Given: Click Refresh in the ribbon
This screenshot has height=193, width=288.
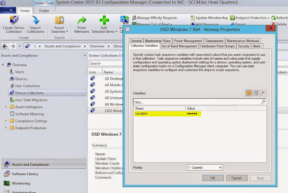Looking at the screenshot, I should pyautogui.click(x=279, y=18).
